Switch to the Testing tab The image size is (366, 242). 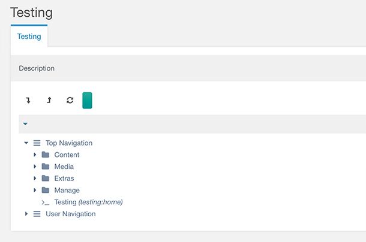(x=29, y=37)
